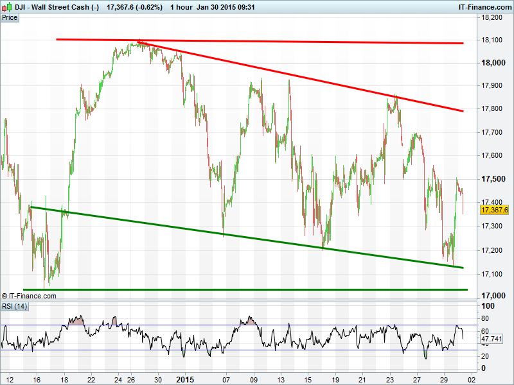Click the date label 29 on time axis
Screen dimensions: 514x385
click(x=444, y=380)
